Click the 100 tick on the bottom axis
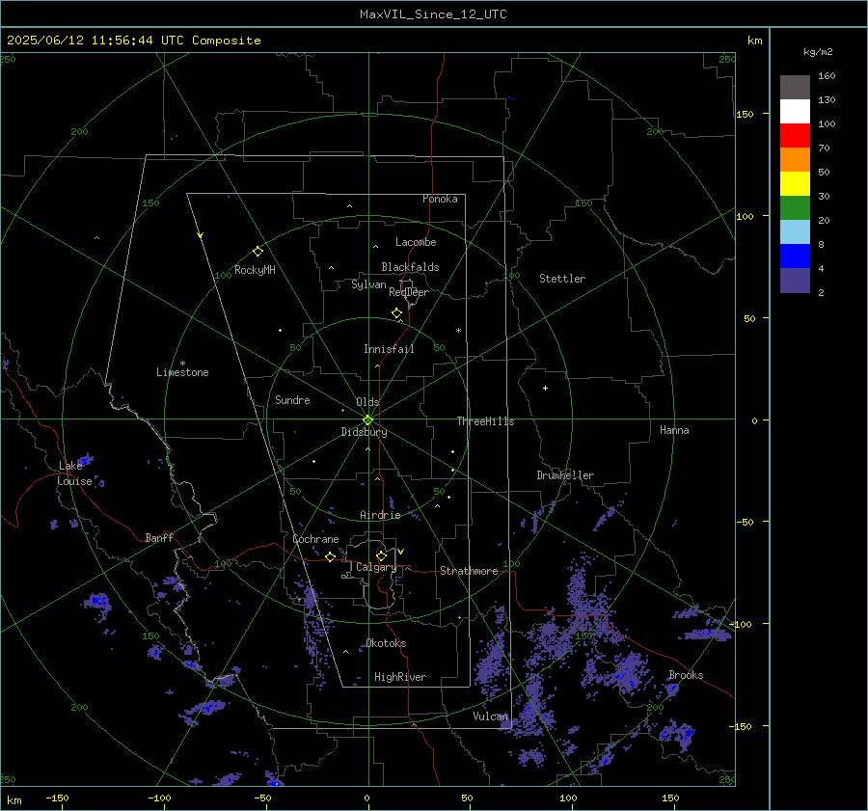 coord(568,797)
